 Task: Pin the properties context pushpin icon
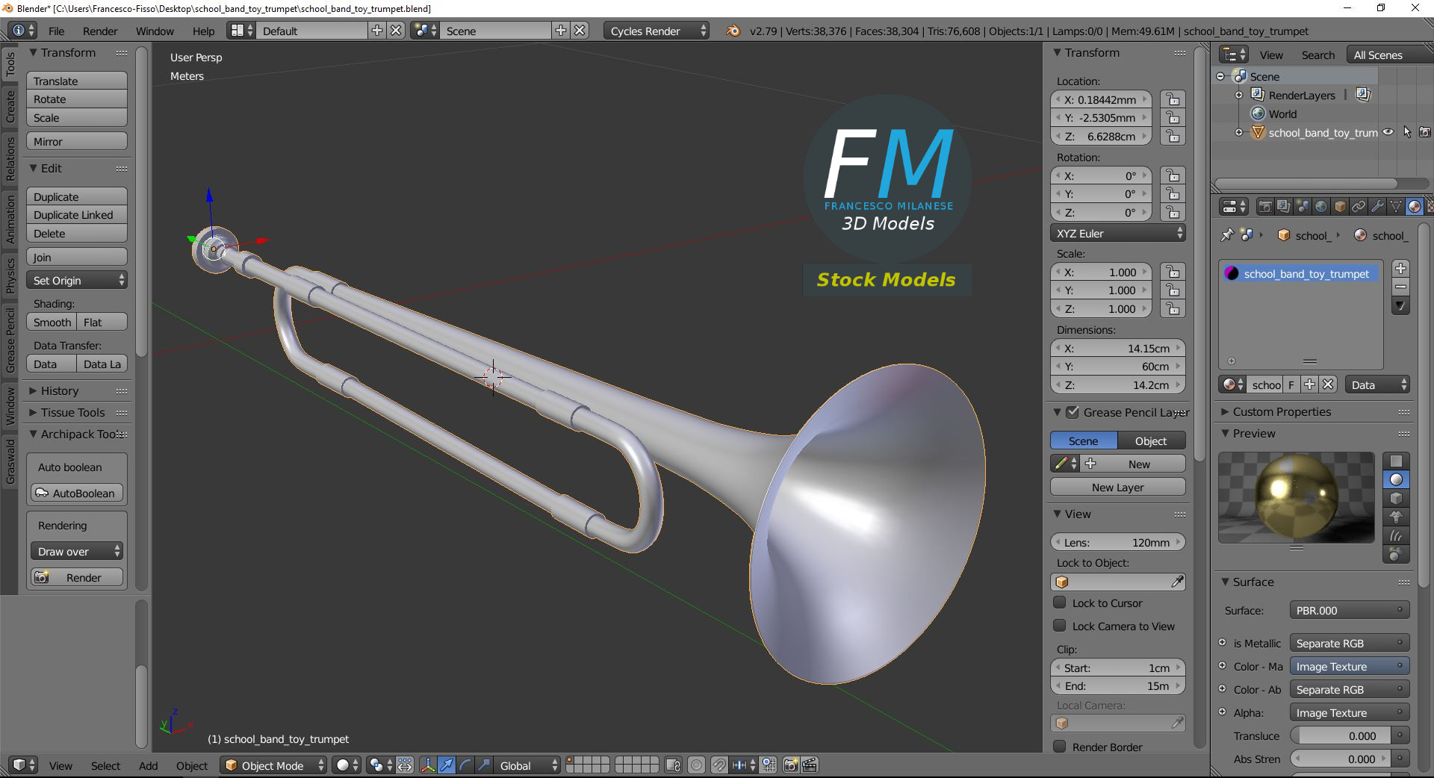[1227, 235]
